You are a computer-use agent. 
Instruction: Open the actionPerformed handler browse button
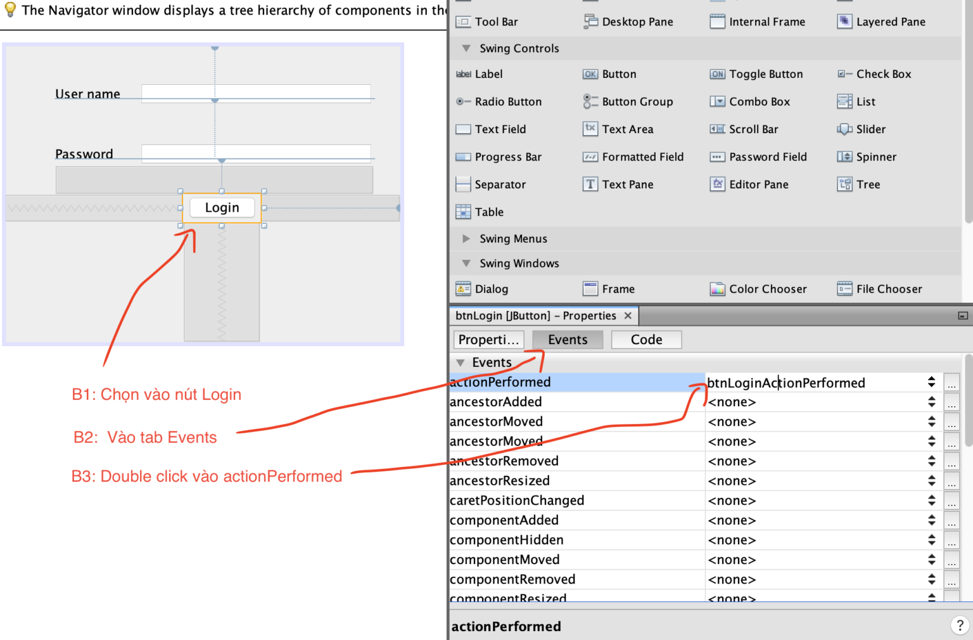coord(951,382)
